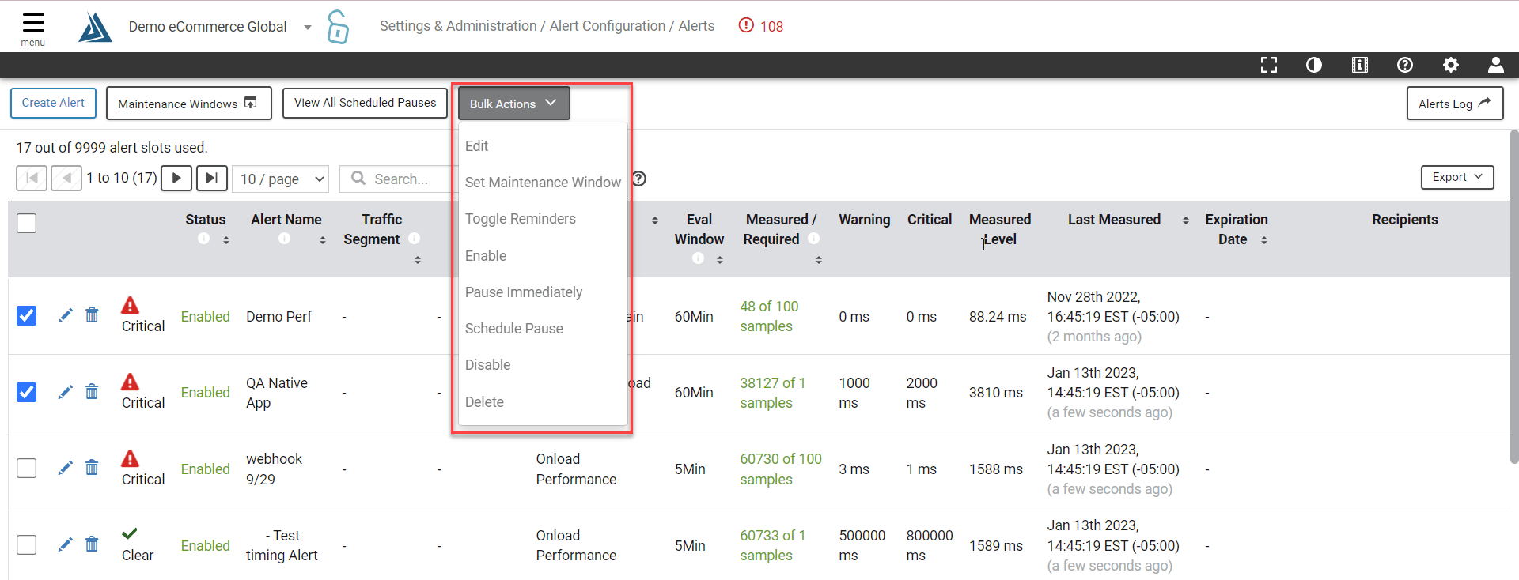Select Set Maintenance Window menu item

pyautogui.click(x=543, y=182)
